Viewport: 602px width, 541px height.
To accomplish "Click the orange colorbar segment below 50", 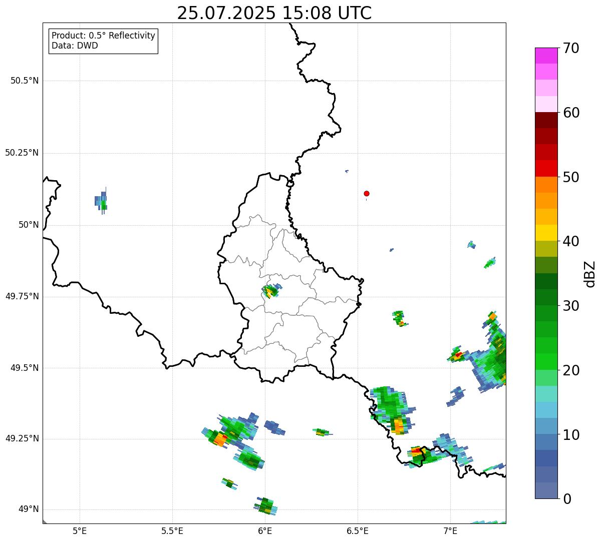I will point(546,185).
